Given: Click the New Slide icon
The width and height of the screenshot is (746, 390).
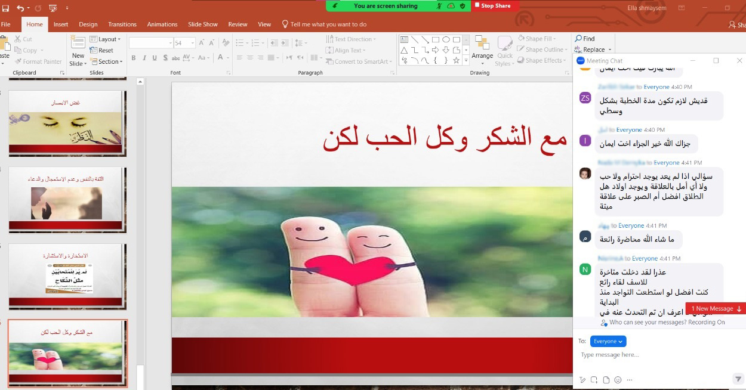Looking at the screenshot, I should (x=78, y=44).
